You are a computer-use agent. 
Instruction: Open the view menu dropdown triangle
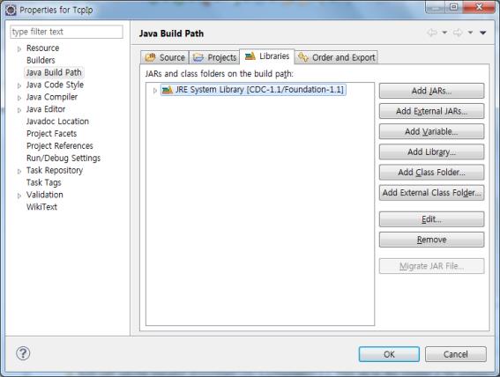click(x=482, y=33)
